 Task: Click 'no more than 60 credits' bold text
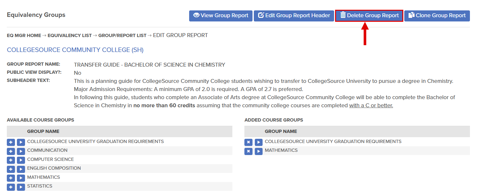164,106
